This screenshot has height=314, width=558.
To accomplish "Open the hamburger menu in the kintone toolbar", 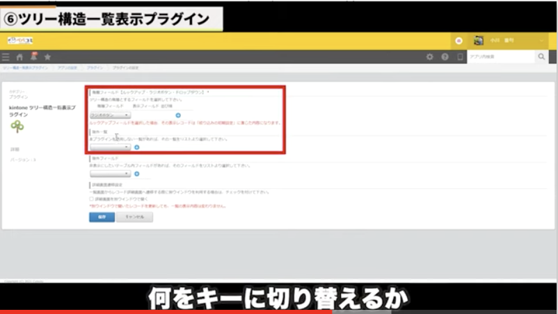I will click(x=6, y=57).
